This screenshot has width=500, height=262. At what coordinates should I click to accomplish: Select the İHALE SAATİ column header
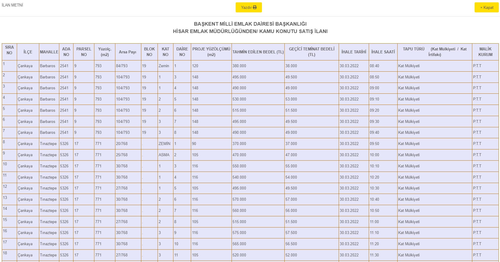[x=383, y=52]
